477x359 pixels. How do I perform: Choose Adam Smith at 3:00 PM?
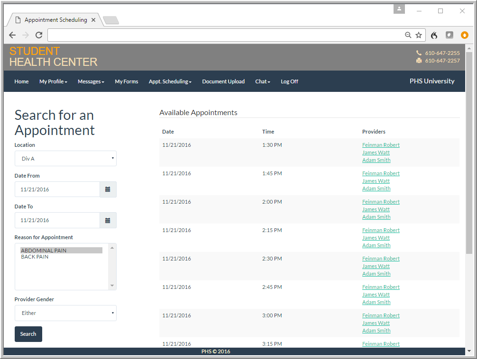(376, 331)
